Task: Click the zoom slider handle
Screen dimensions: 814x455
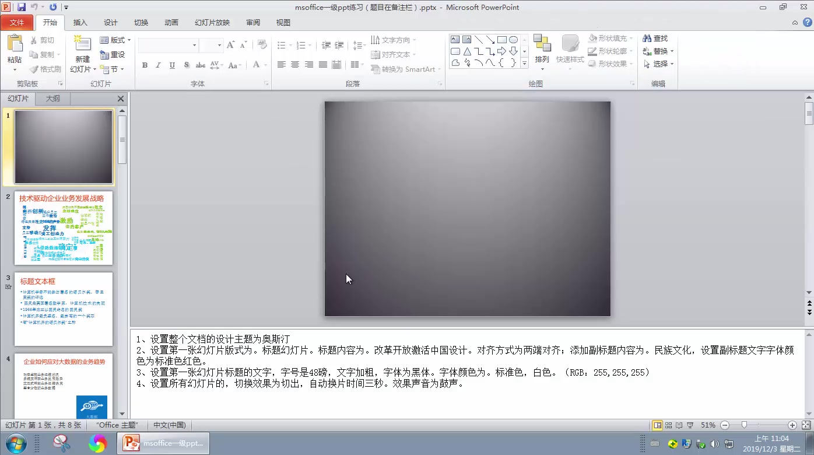Action: 744,425
